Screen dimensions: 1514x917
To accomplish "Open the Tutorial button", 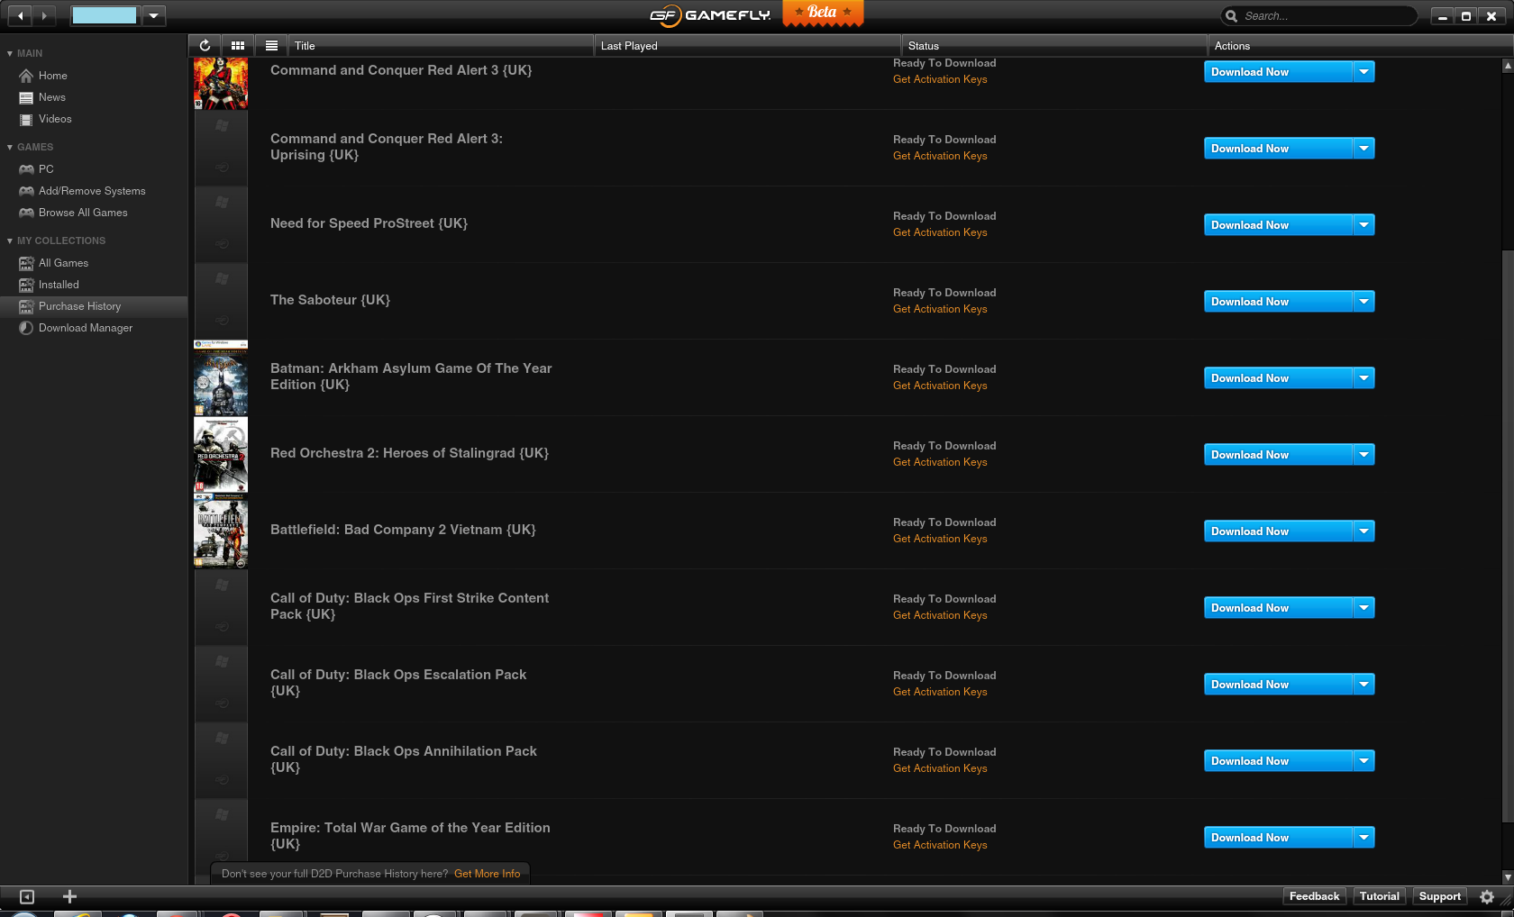I will click(x=1379, y=896).
